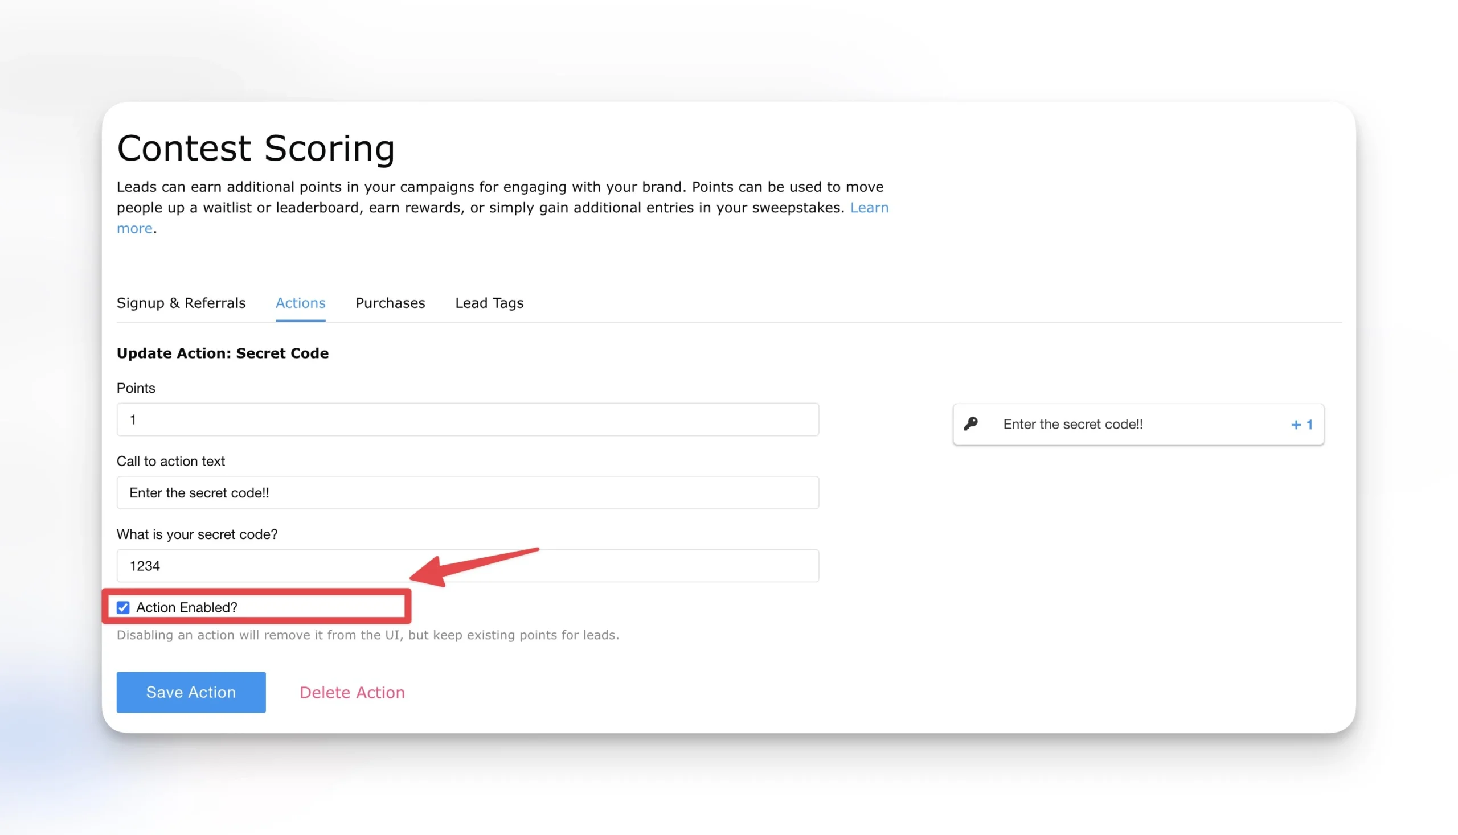Clear the secret code field value 1234
1458x835 pixels.
tap(468, 566)
